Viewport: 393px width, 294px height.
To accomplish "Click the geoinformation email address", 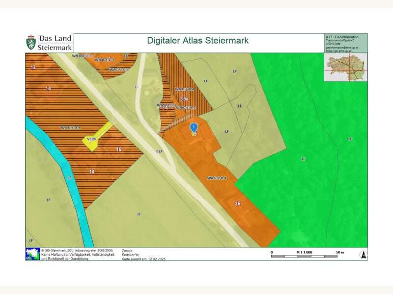I will (x=342, y=48).
